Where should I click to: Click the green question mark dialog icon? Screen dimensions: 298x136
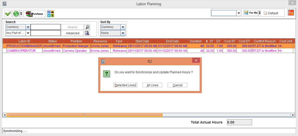pos(107,73)
